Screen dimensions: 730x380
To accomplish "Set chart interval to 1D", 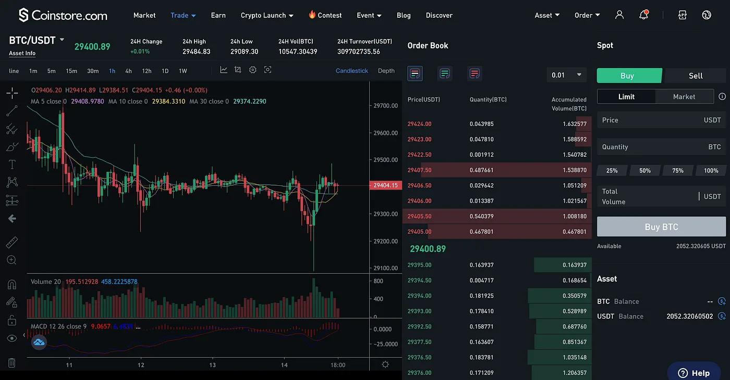I will (x=165, y=71).
